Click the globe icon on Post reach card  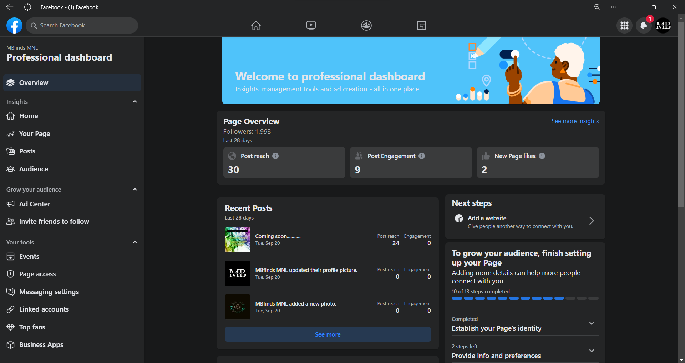click(232, 156)
